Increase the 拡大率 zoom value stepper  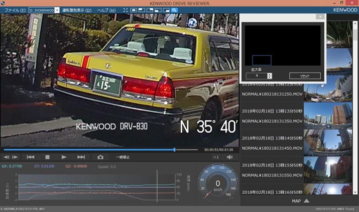point(270,74)
